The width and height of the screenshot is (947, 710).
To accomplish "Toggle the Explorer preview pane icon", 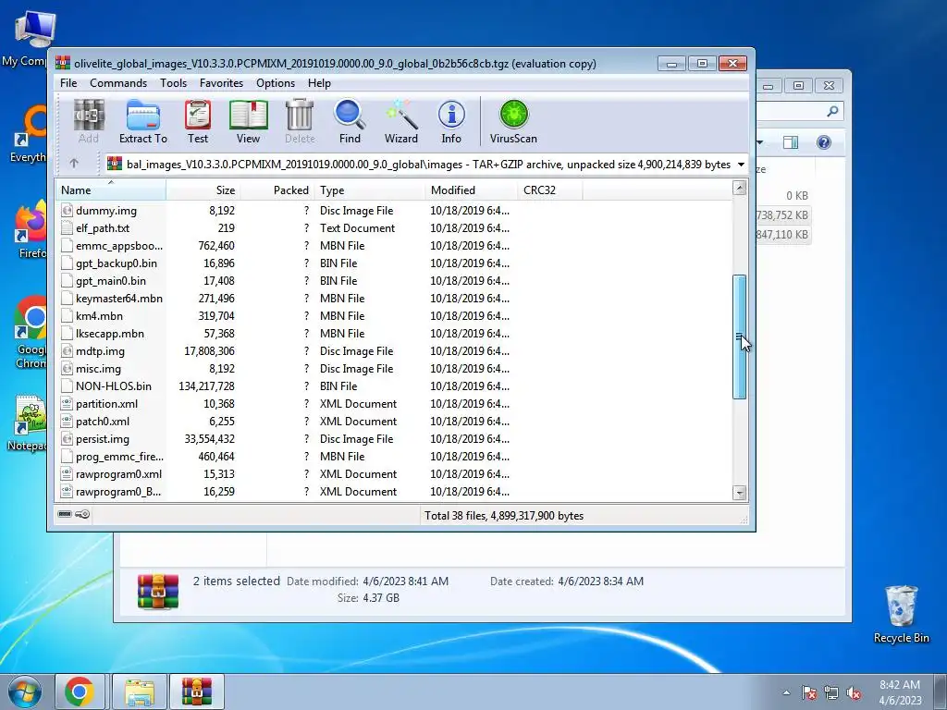I will pyautogui.click(x=790, y=142).
